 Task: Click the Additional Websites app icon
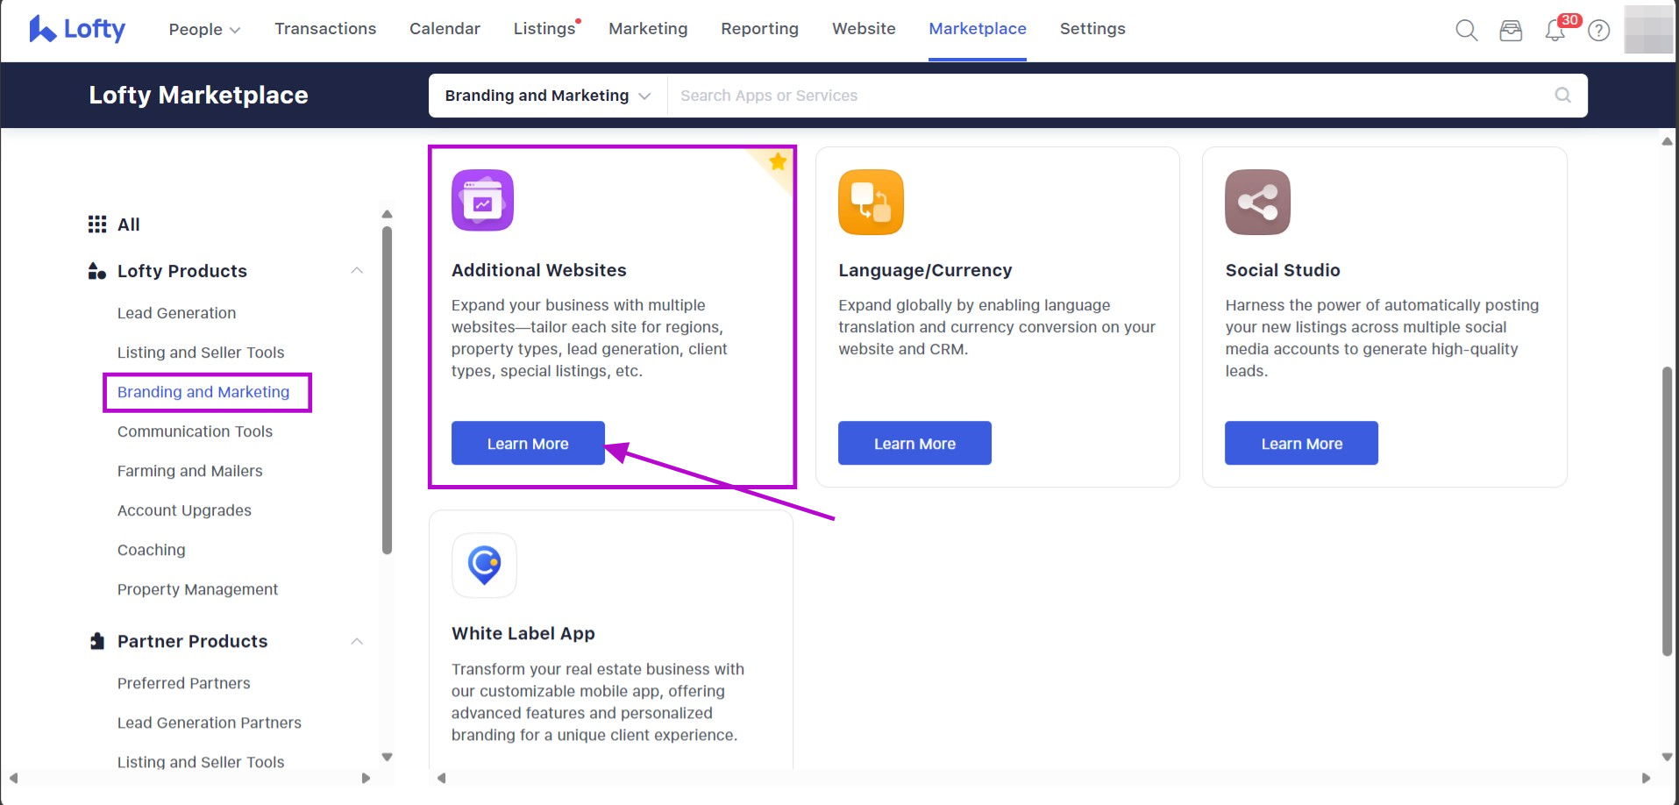[482, 200]
